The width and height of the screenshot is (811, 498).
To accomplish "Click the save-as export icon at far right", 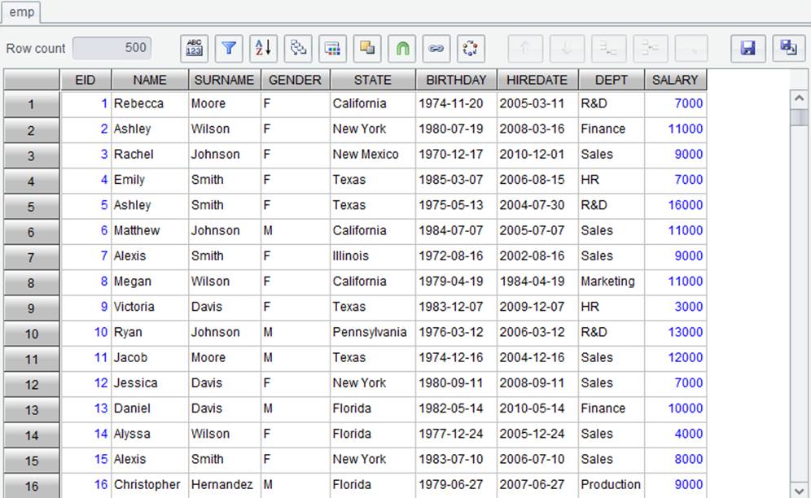I will point(789,49).
